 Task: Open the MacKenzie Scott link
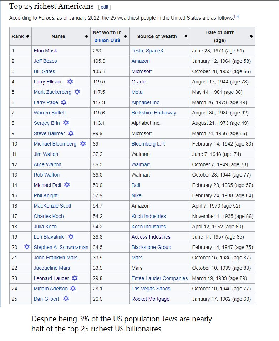(52, 206)
